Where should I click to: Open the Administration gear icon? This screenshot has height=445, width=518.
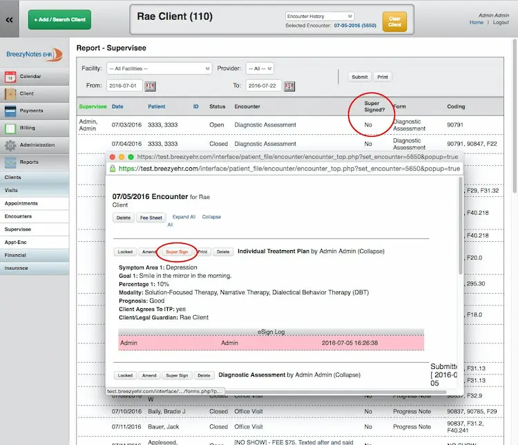click(10, 146)
